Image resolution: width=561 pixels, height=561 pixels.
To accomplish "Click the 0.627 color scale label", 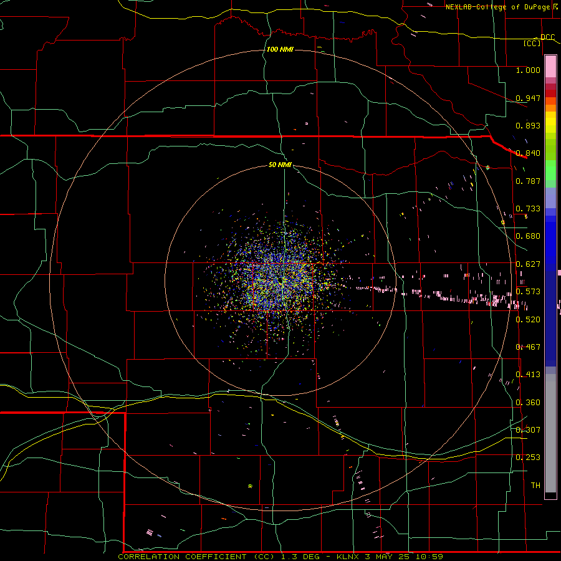I will tap(528, 264).
